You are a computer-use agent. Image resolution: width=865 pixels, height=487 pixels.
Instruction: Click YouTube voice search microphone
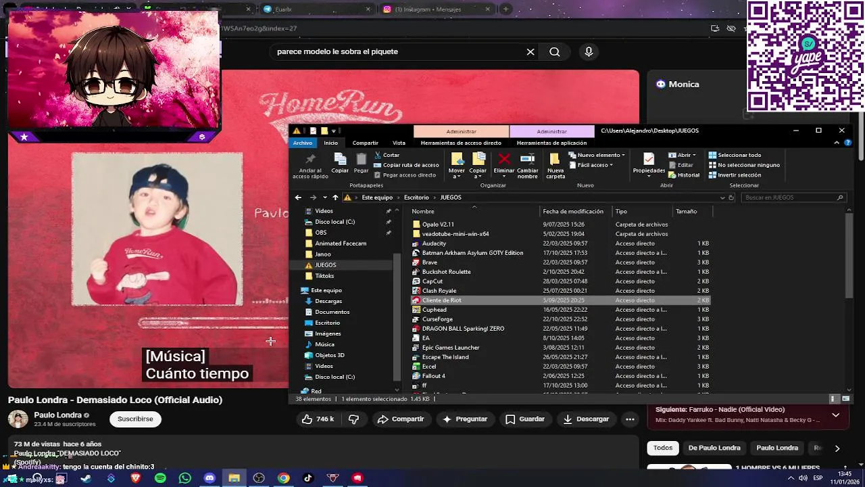point(589,52)
